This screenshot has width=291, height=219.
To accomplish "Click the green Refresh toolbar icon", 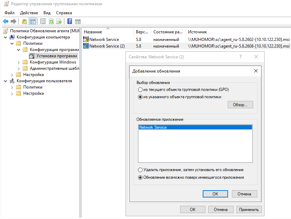I will coord(51,22).
